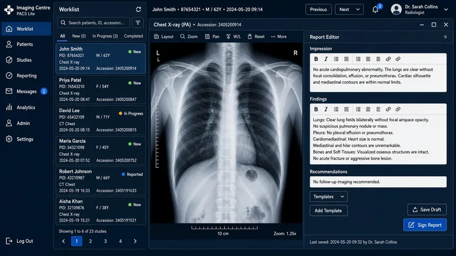Open the Reporting section
Viewport: 456px width, 256px height.
click(x=26, y=76)
